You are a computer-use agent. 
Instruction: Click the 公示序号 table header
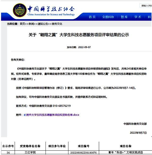pyautogui.click(x=8, y=146)
